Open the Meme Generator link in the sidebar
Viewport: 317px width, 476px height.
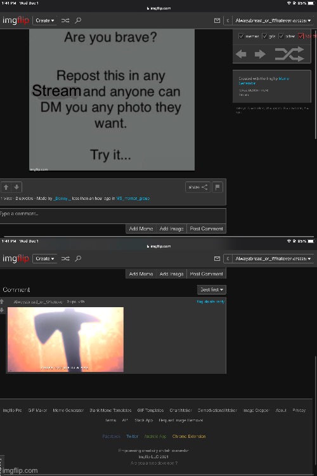point(264,81)
